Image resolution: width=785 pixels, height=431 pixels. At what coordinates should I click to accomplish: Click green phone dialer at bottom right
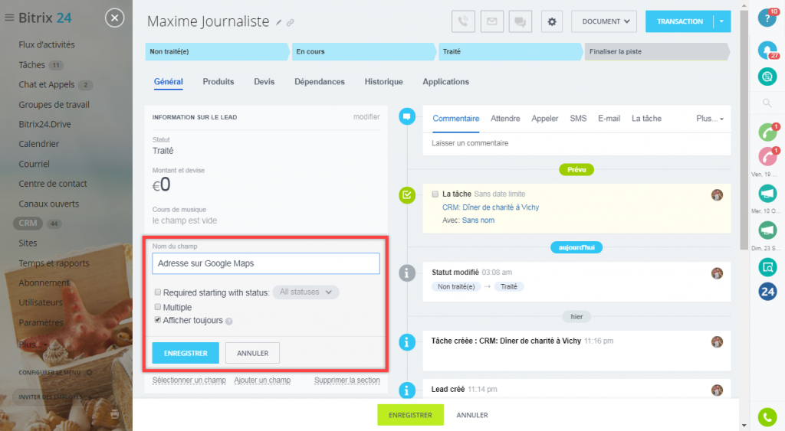click(767, 417)
